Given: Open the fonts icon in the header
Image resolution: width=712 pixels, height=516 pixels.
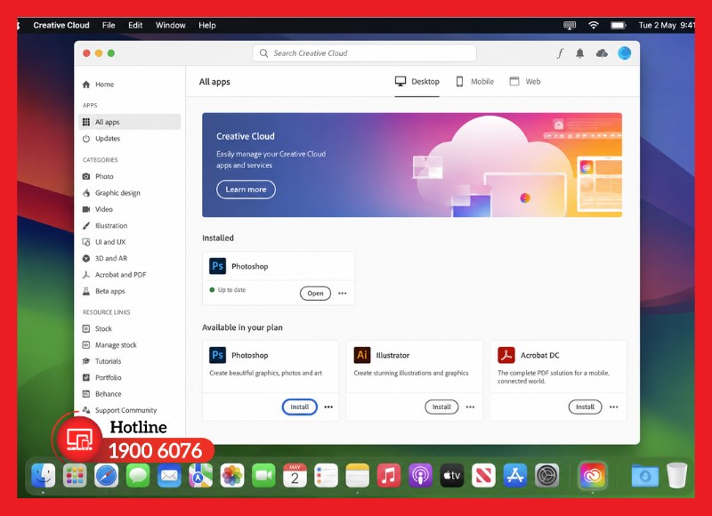Looking at the screenshot, I should [x=560, y=53].
